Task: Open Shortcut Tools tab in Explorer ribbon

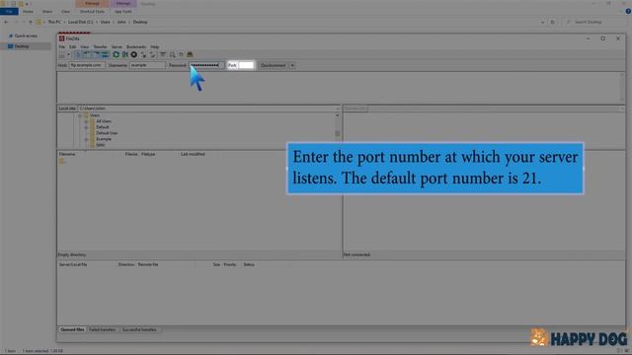Action: point(92,11)
